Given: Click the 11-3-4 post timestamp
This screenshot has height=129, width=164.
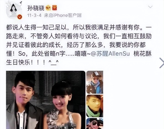Looking at the screenshot, I should tap(34, 16).
